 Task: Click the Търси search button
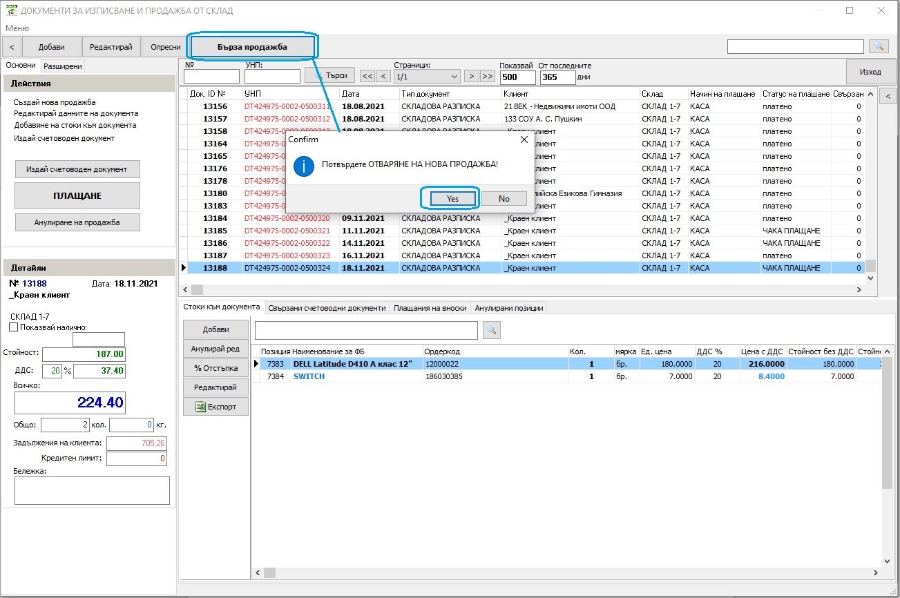[330, 75]
